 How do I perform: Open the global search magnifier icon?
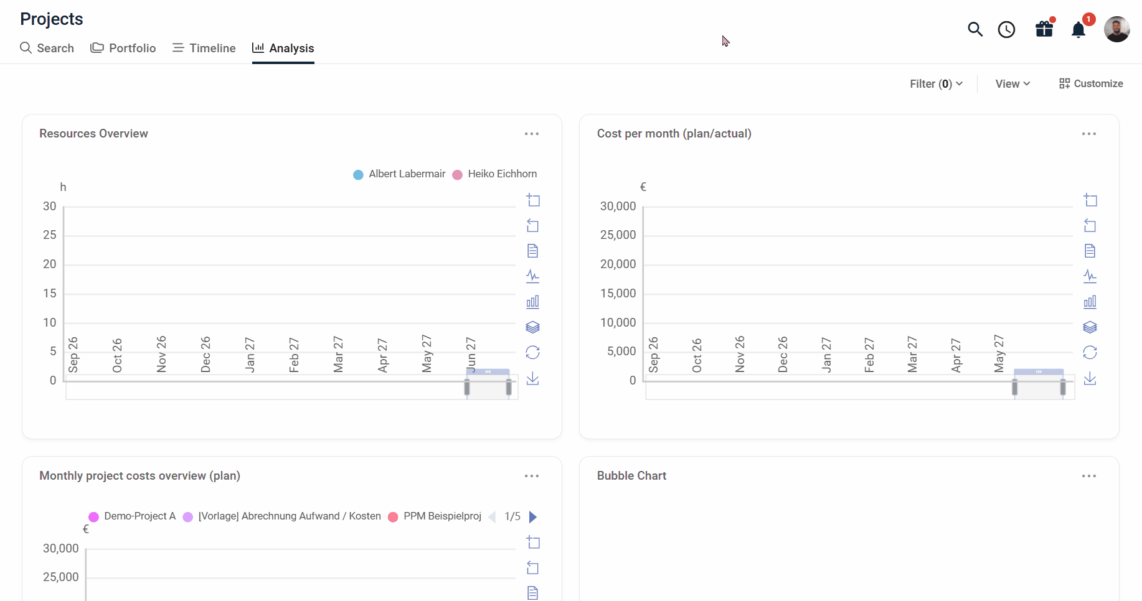975,29
